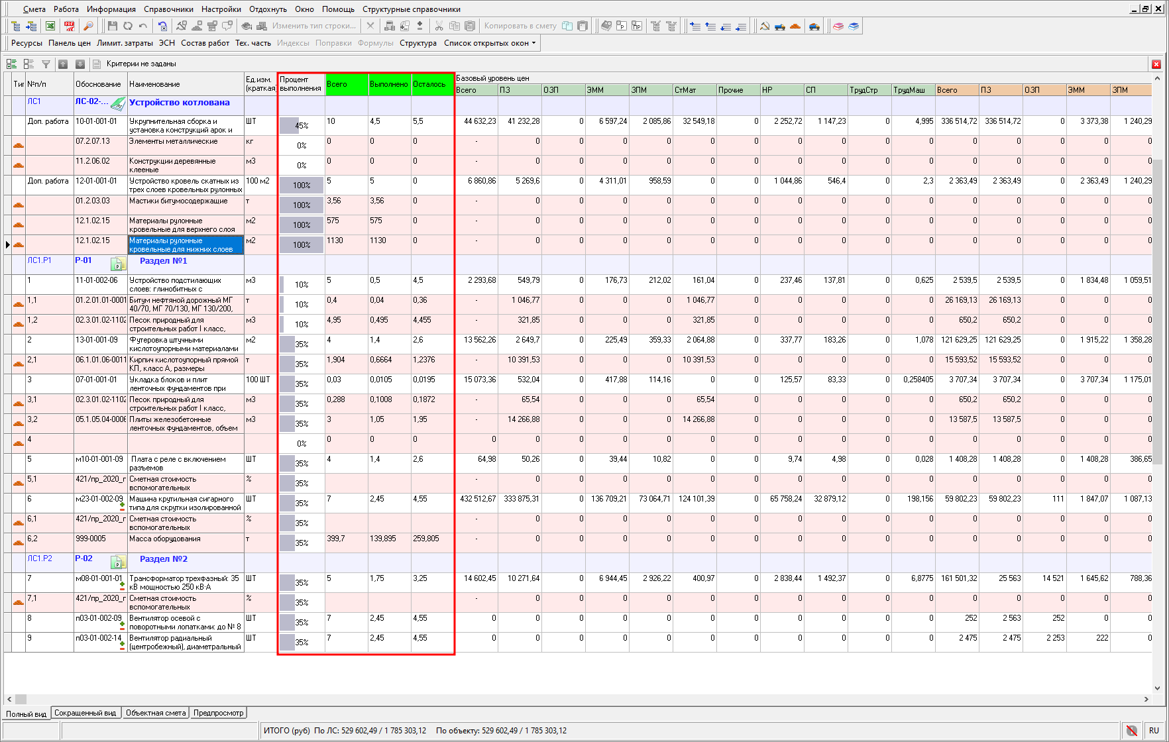1169x742 pixels.
Task: Open the magnifier search tool
Action: click(x=88, y=26)
